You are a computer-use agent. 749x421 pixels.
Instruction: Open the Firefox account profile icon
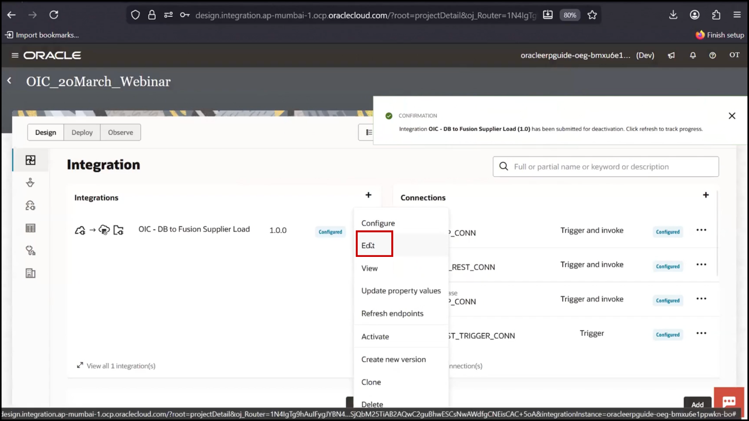694,15
